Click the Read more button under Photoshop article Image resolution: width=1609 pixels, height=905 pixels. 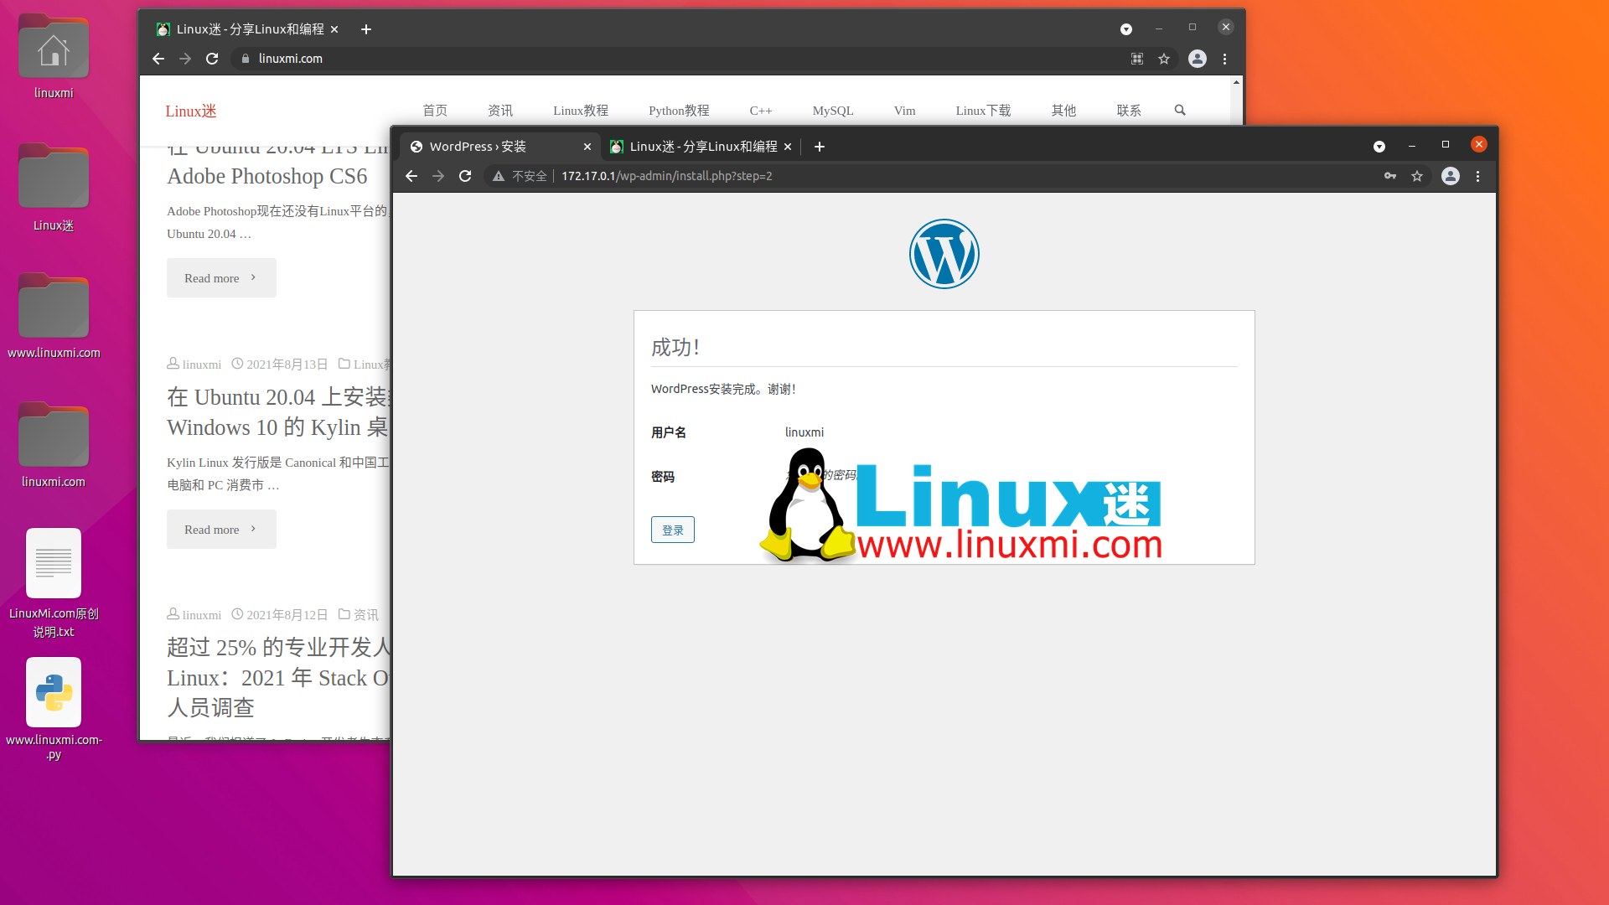pos(220,277)
